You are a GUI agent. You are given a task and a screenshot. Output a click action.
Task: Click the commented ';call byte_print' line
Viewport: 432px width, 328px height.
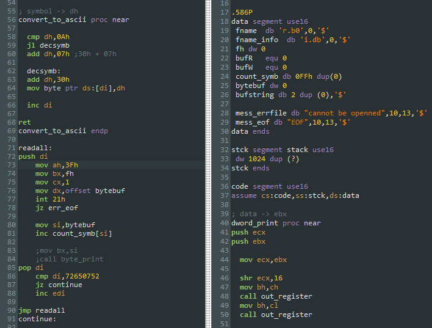point(69,260)
